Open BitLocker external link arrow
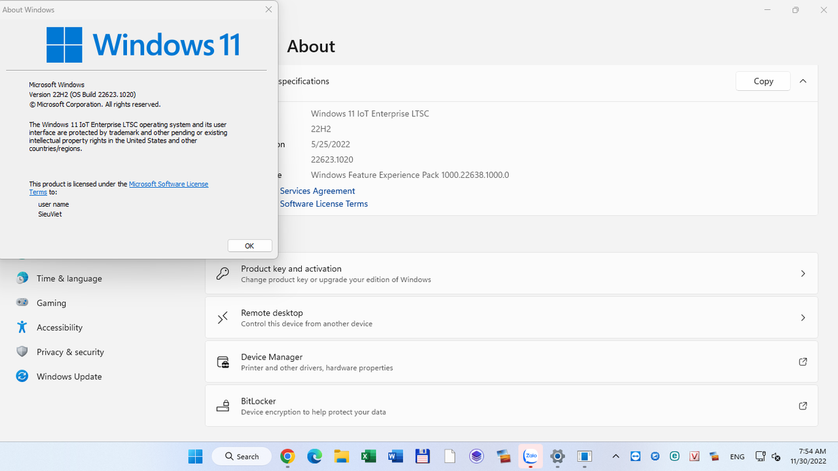The image size is (838, 471). [x=803, y=406]
